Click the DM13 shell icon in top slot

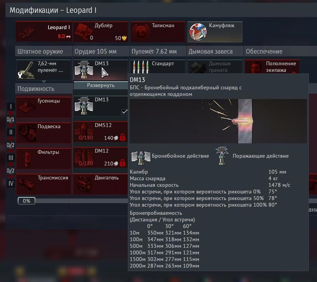click(84, 70)
